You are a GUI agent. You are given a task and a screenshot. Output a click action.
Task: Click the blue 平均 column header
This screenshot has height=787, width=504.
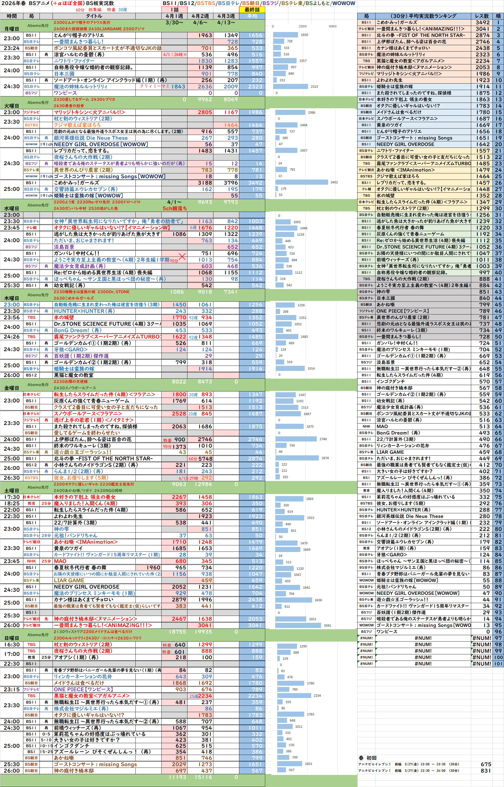click(252, 16)
